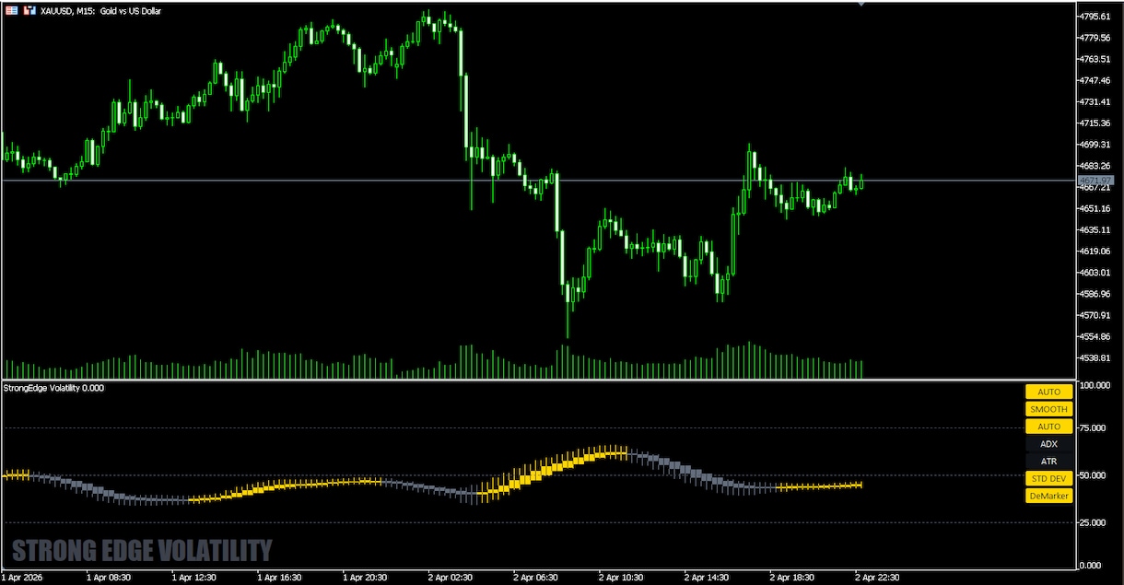The height and width of the screenshot is (585, 1124).
Task: Toggle the AUTO button directly above SMOOTH
Action: click(1048, 392)
